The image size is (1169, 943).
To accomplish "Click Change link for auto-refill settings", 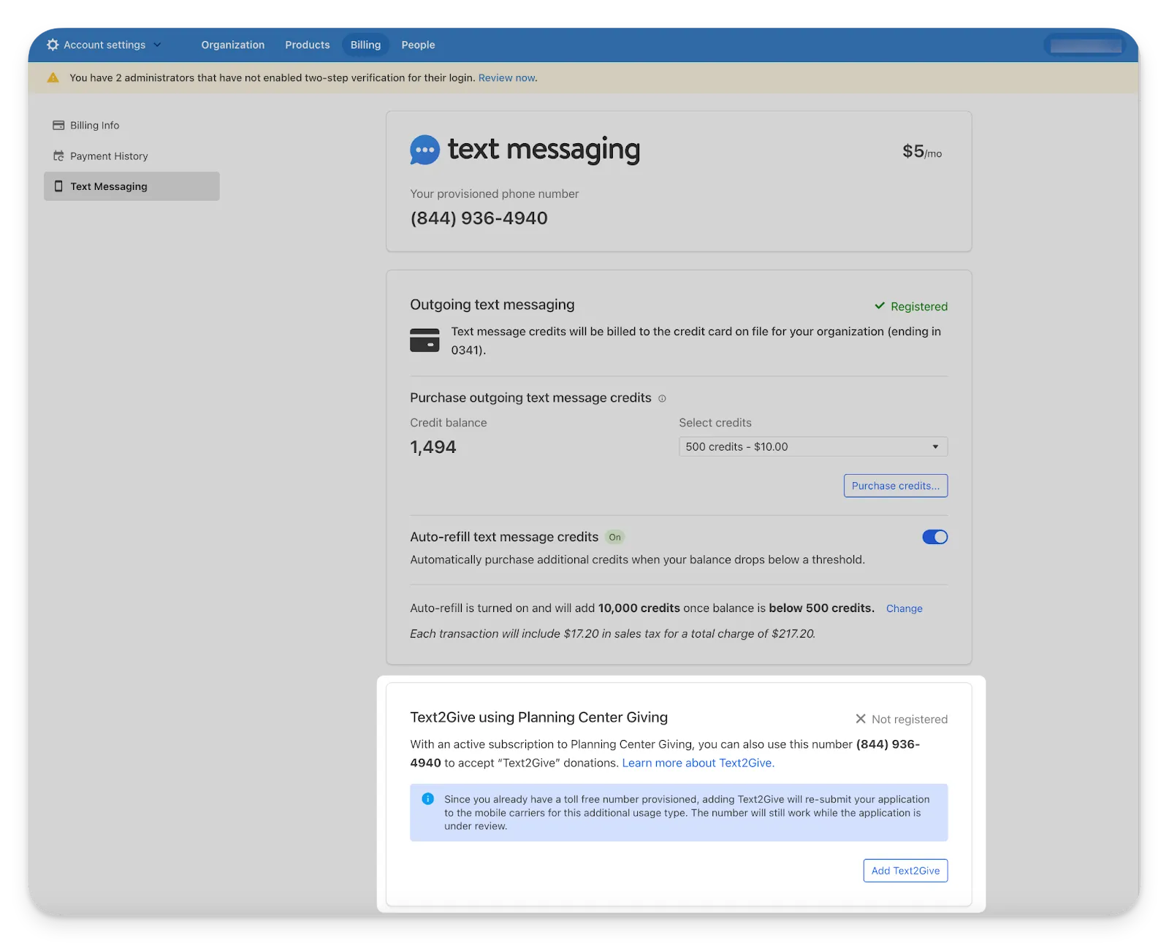I will pyautogui.click(x=904, y=608).
